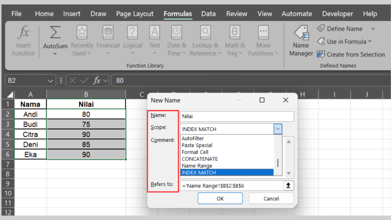The width and height of the screenshot is (391, 220).
Task: Open the Logical functions icon
Action: click(x=132, y=32)
